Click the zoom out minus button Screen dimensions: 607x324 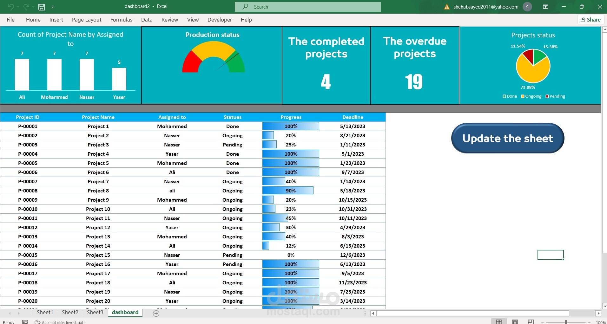pyautogui.click(x=542, y=322)
